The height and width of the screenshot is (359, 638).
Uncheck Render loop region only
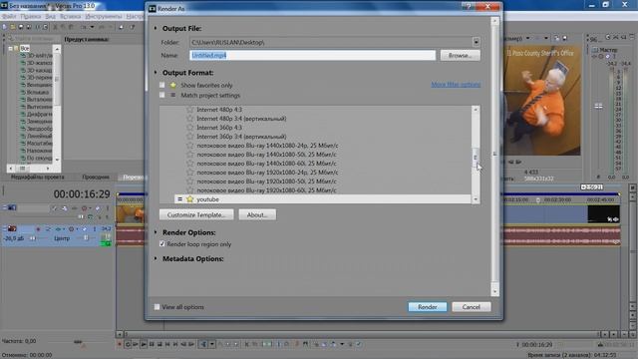(161, 243)
